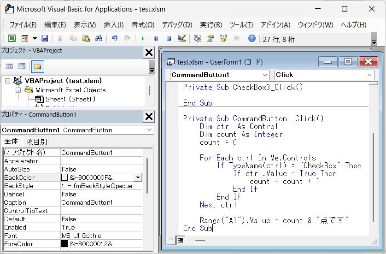Click the Insert UserForm toolbar icon

(x=25, y=38)
